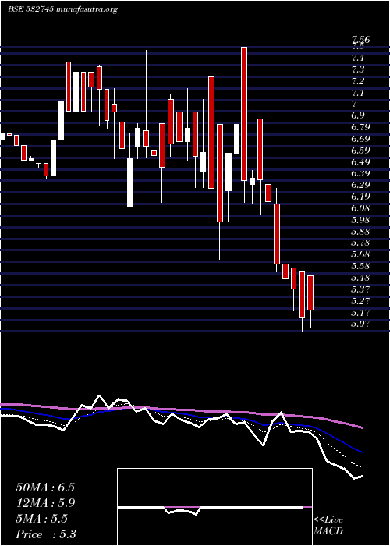Image resolution: width=390 pixels, height=546 pixels.
Task: Click the 6.69 price axis label
Action: coord(360,139)
